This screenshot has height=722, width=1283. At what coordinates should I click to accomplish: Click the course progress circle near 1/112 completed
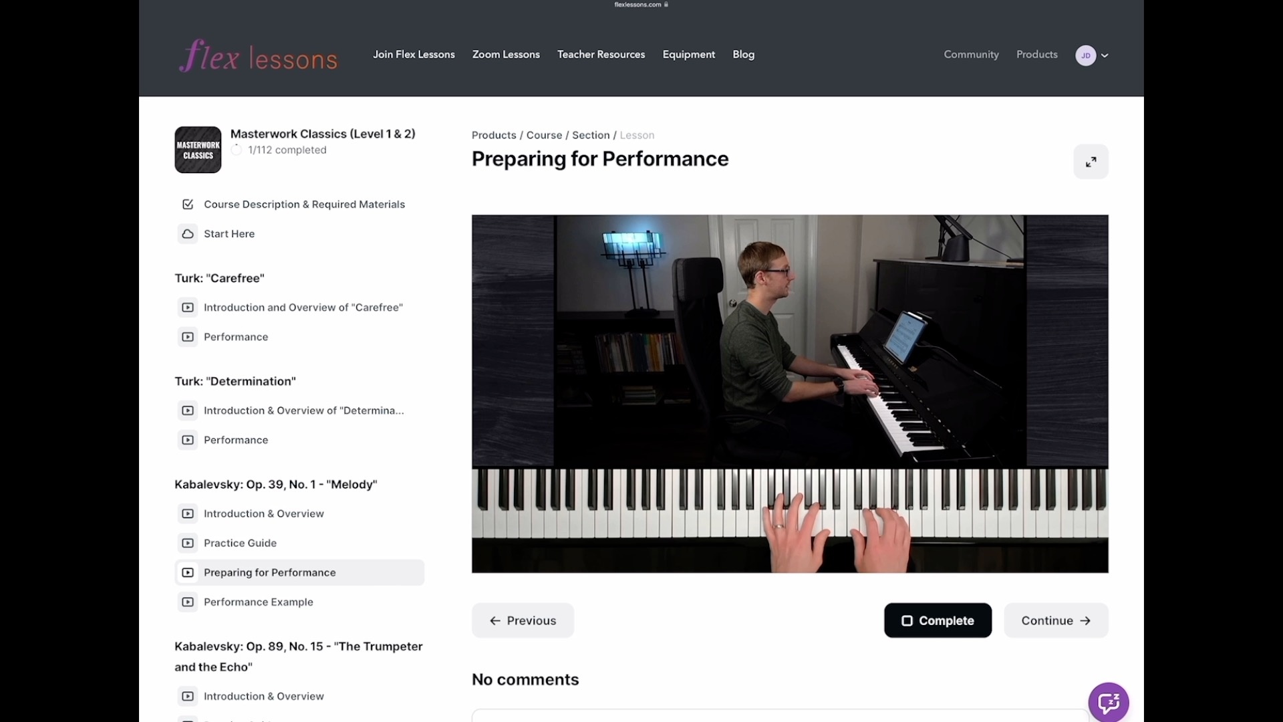click(x=236, y=150)
